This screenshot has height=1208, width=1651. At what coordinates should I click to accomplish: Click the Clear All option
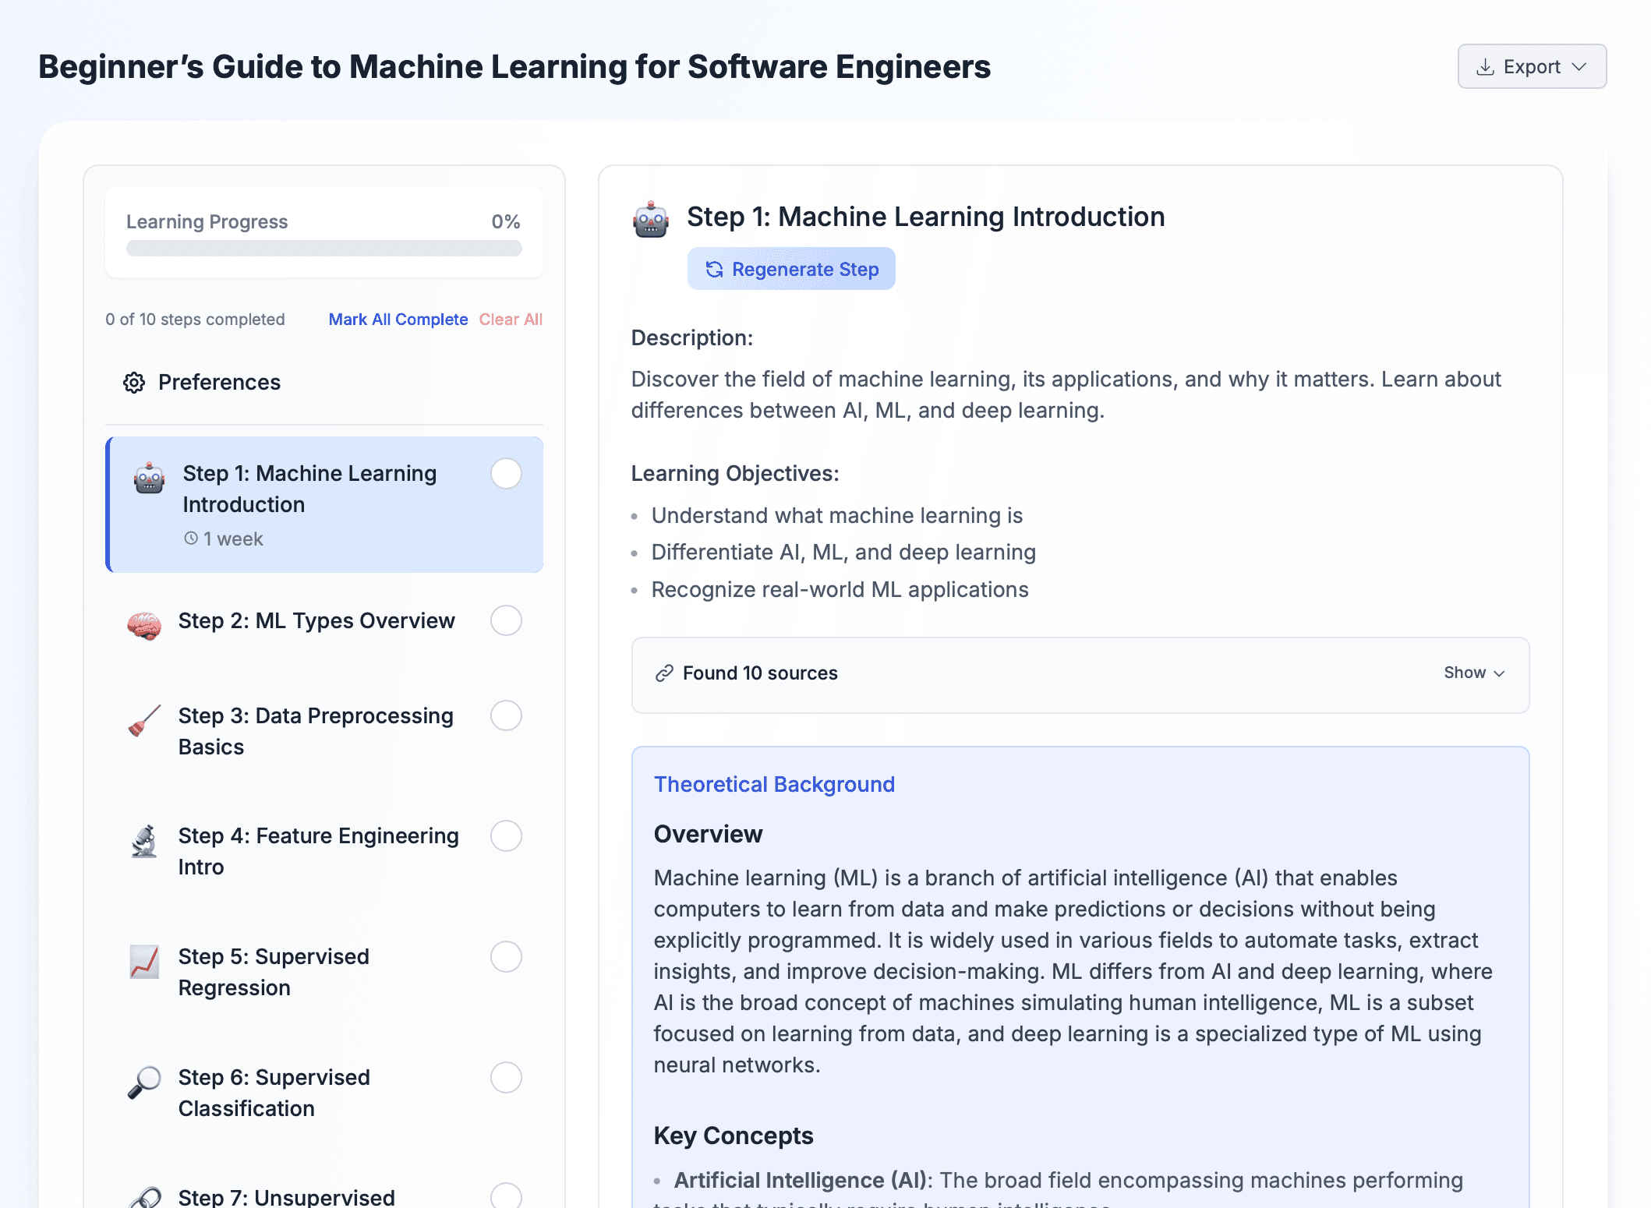511,320
